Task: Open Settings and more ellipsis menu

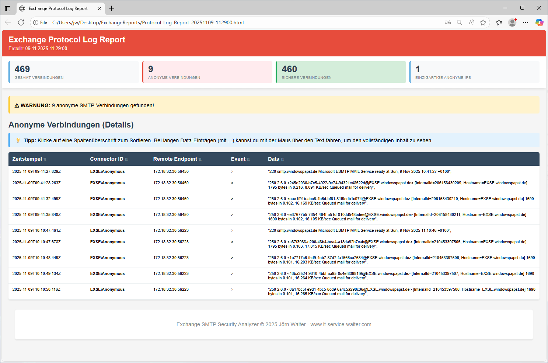Action: [526, 22]
